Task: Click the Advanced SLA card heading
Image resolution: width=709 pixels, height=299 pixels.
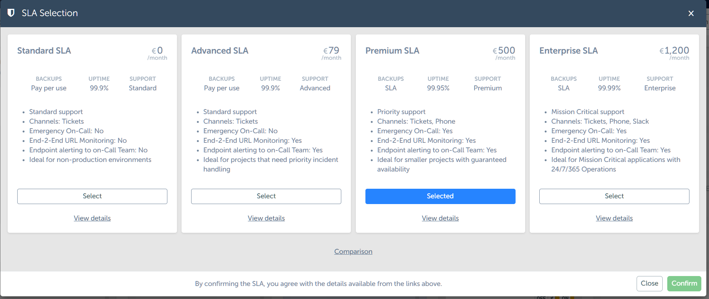Action: (220, 51)
